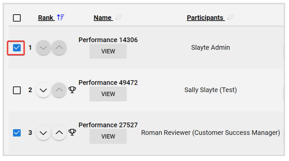This screenshot has height=161, width=289.
Task: Sort by the Name column header
Action: (x=103, y=18)
